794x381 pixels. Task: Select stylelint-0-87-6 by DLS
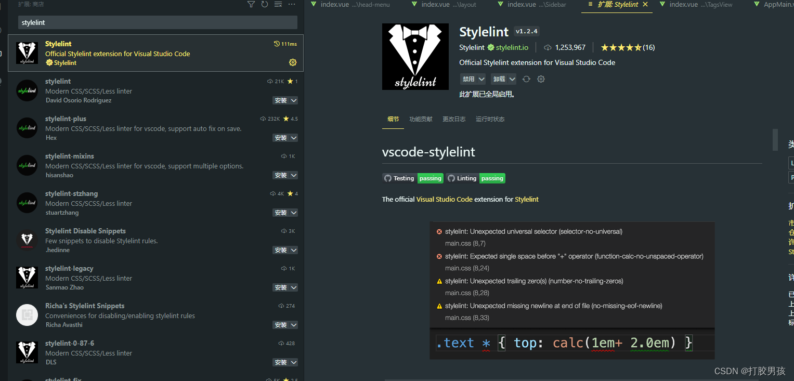tap(155, 352)
